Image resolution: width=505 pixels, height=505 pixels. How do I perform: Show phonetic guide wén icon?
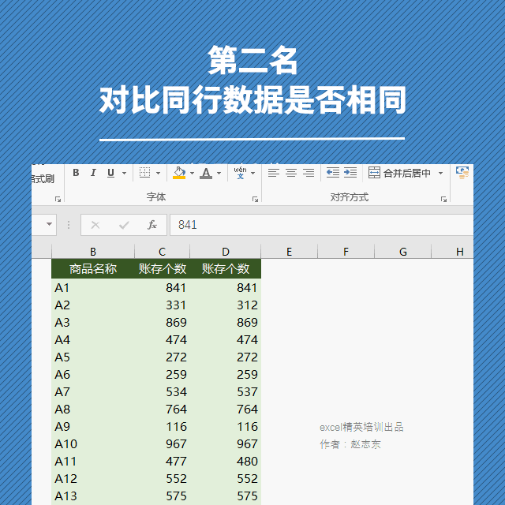coord(240,173)
